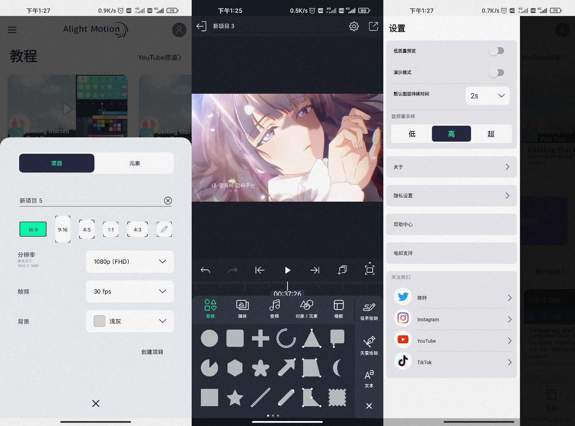Play the project preview
Viewport: 575px width, 426px height.
click(x=287, y=270)
